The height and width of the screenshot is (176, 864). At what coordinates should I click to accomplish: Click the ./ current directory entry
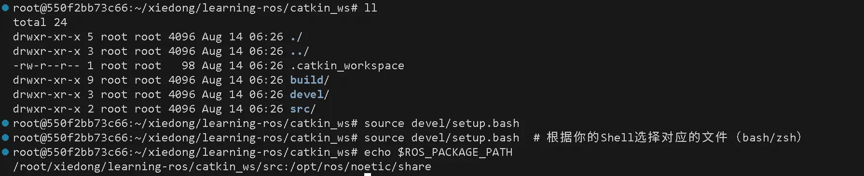click(x=296, y=37)
